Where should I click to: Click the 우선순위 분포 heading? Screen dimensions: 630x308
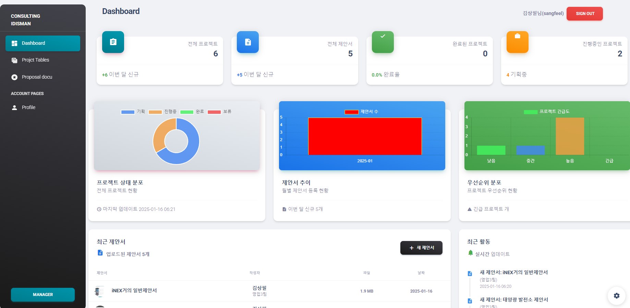[x=484, y=183]
